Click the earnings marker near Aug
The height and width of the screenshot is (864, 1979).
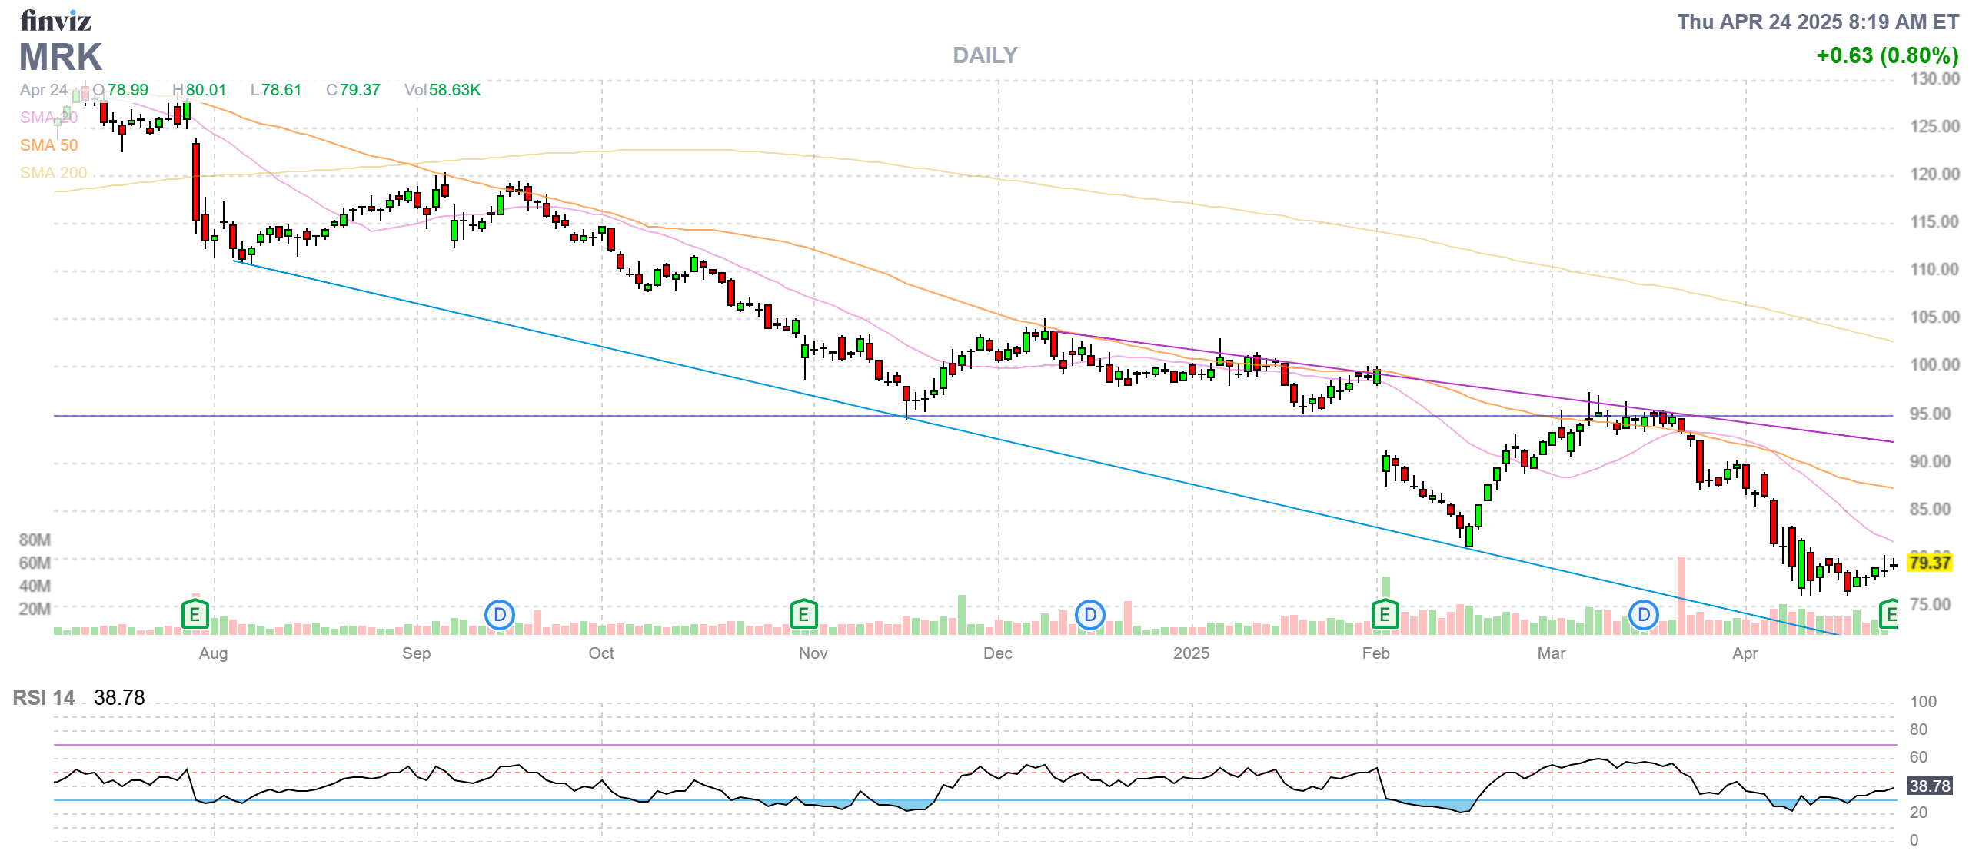pyautogui.click(x=195, y=614)
